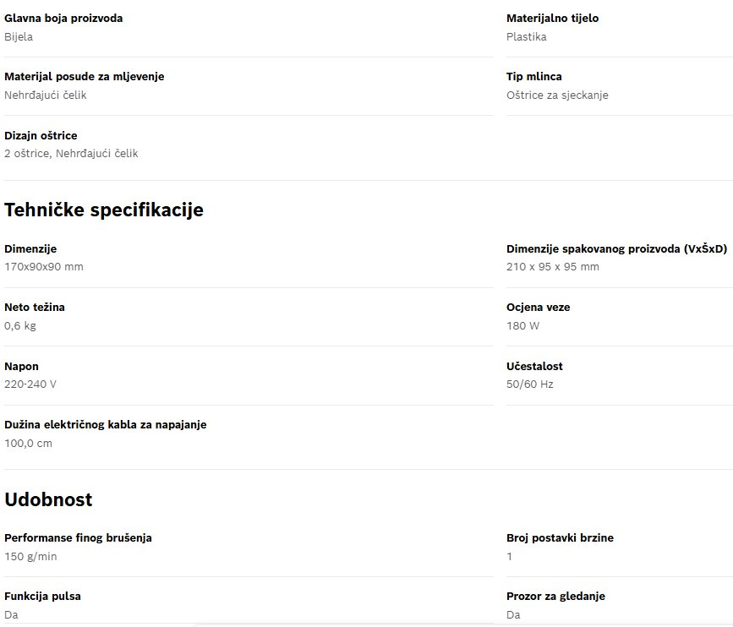The height and width of the screenshot is (627, 733).
Task: Select the Neto težina label
Action: pos(35,307)
